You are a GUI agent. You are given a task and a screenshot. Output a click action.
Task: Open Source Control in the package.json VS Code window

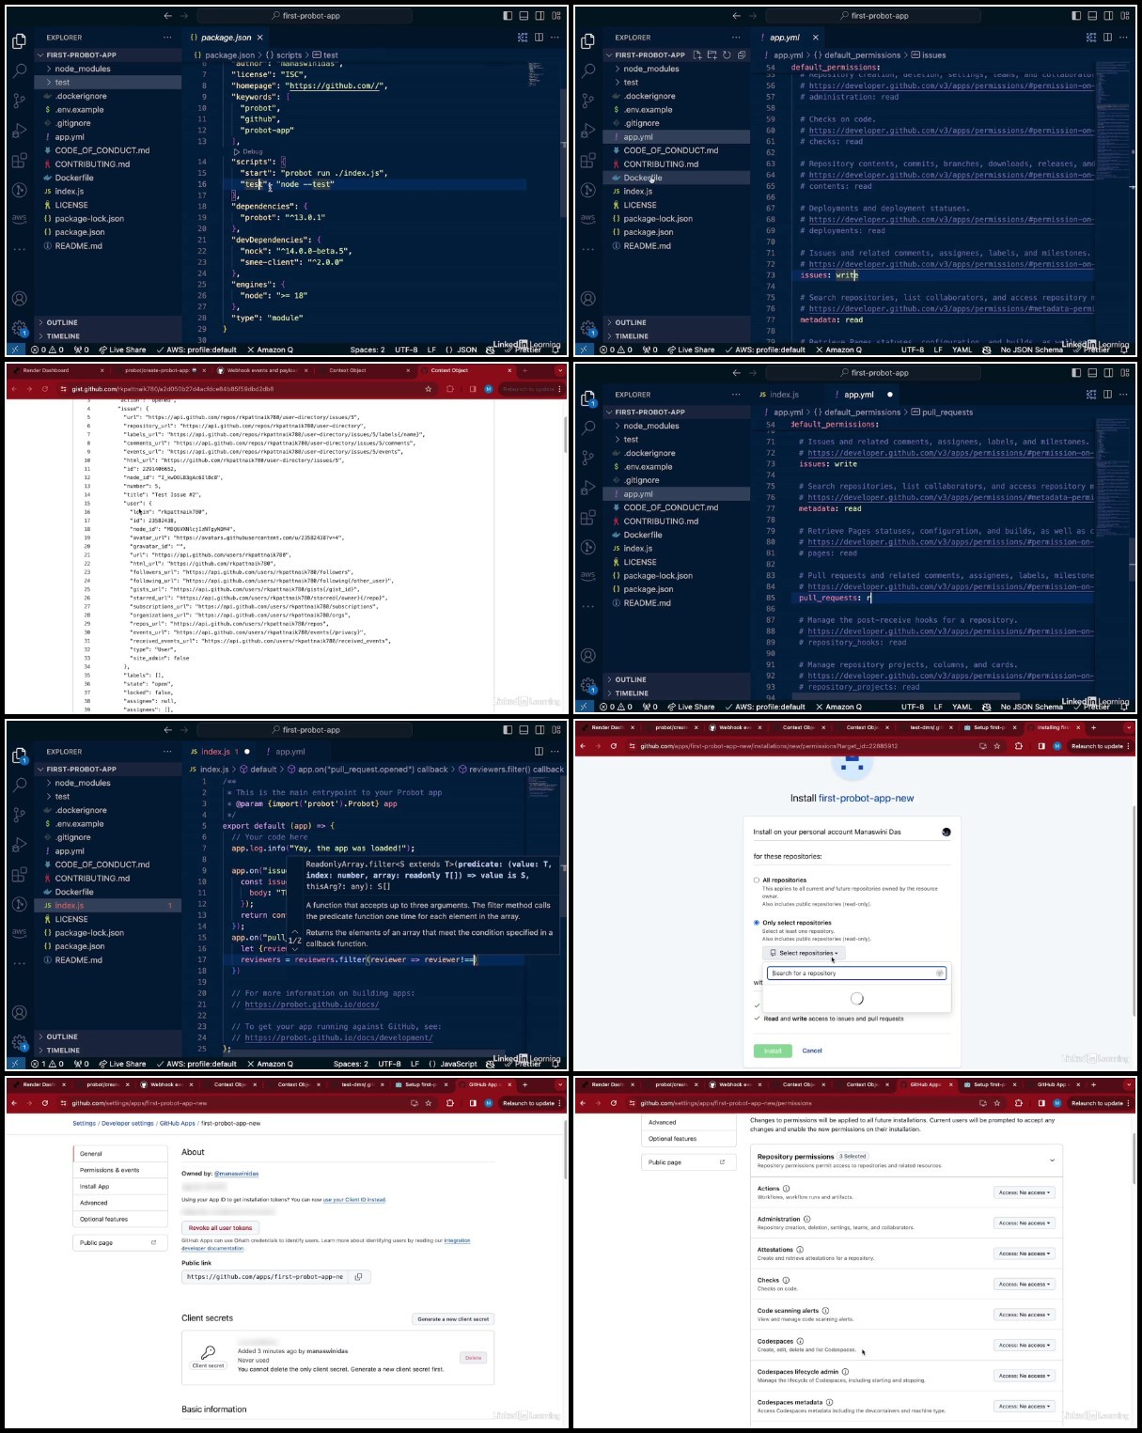[x=19, y=101]
